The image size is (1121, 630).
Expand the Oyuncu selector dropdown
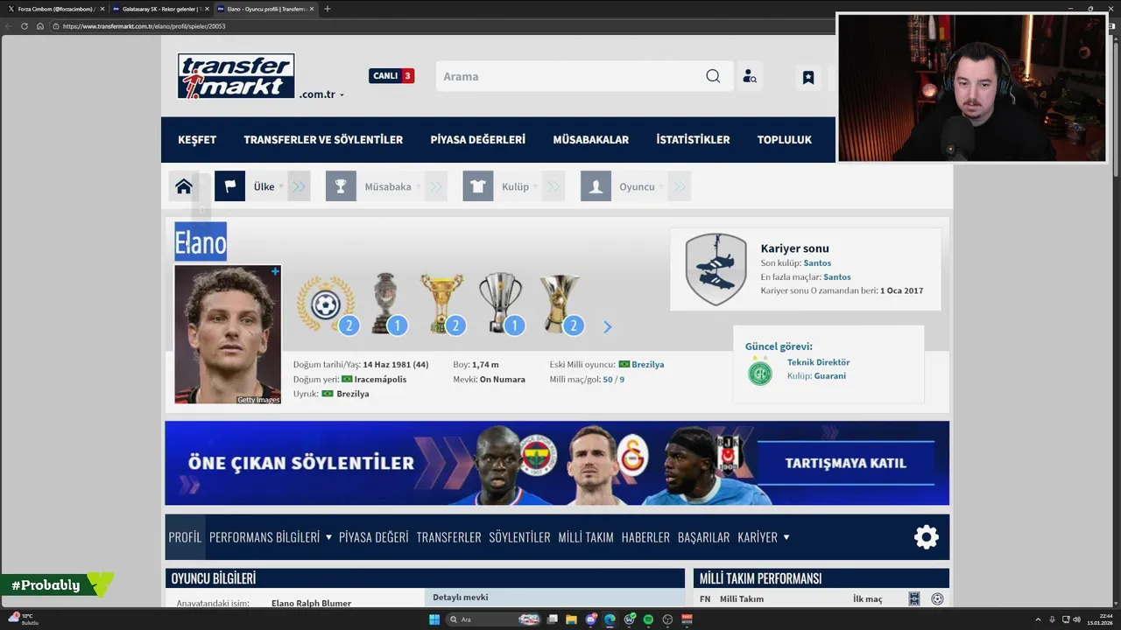[639, 186]
